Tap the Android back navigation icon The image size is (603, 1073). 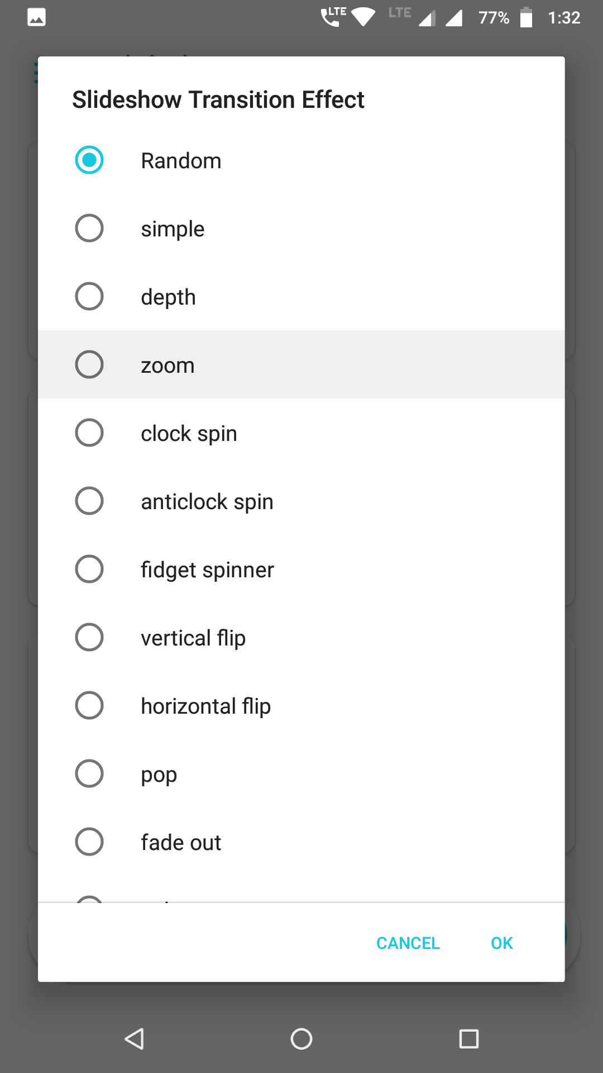coord(135,1039)
